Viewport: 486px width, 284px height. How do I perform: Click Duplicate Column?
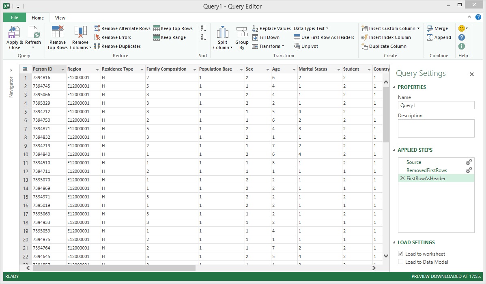pyautogui.click(x=384, y=47)
